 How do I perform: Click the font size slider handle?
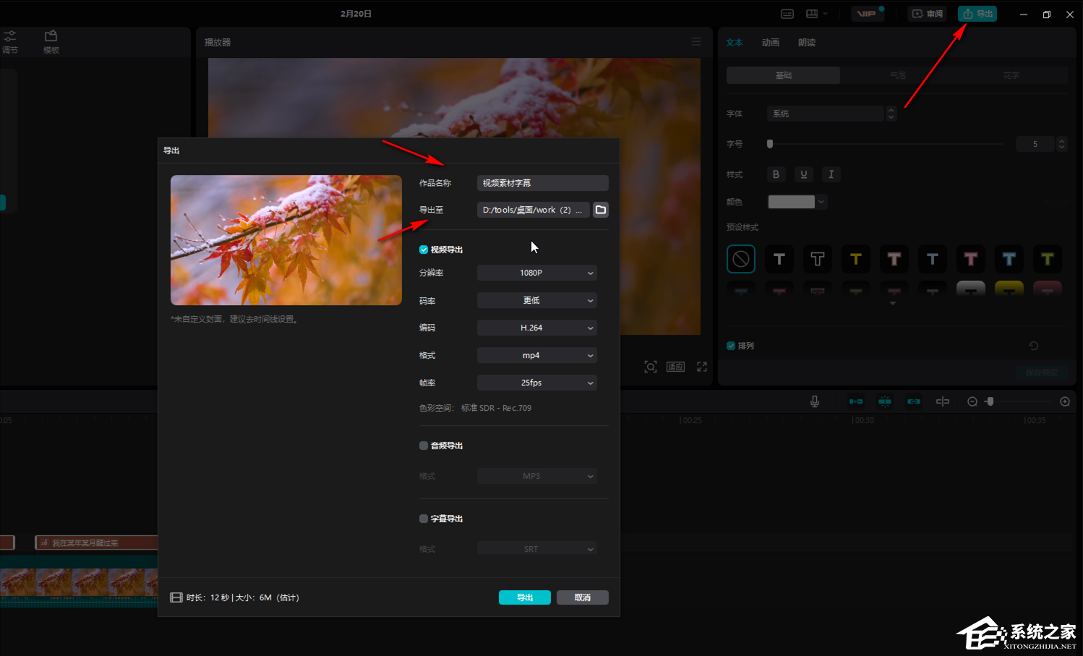[x=770, y=144]
